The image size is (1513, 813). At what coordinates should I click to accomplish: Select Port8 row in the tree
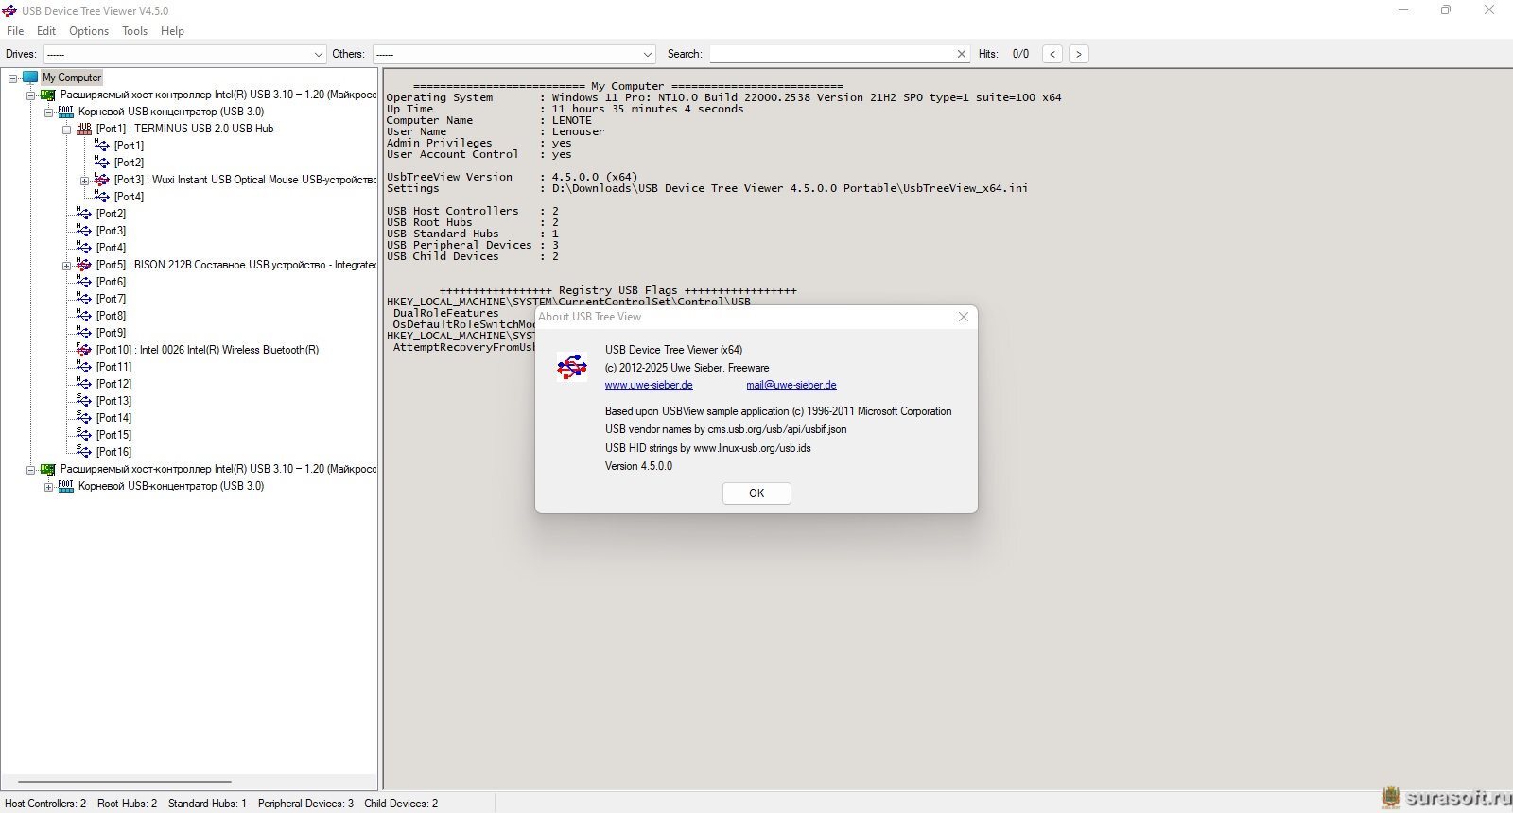click(x=111, y=316)
